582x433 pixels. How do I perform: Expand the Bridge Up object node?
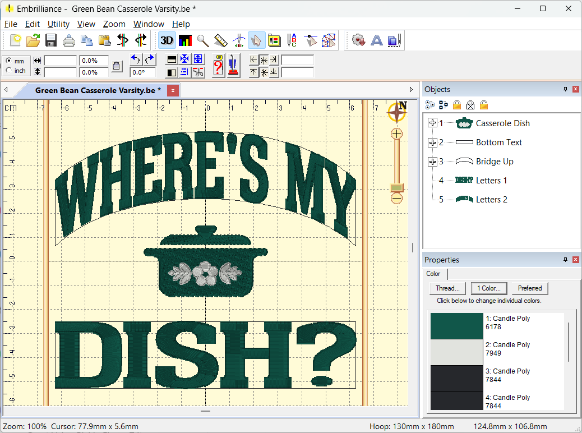coord(432,162)
